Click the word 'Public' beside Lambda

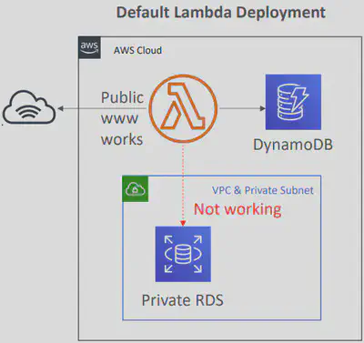pyautogui.click(x=122, y=97)
